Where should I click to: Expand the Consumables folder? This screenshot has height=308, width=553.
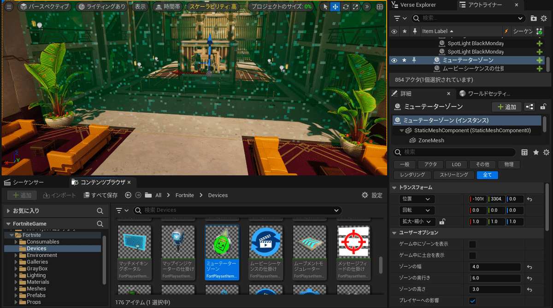click(x=15, y=242)
